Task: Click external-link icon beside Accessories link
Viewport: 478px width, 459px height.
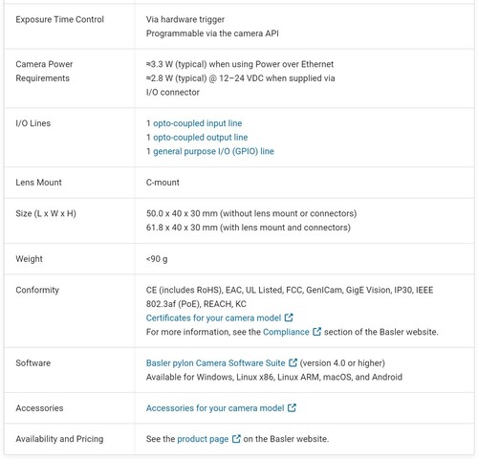Action: 292,407
